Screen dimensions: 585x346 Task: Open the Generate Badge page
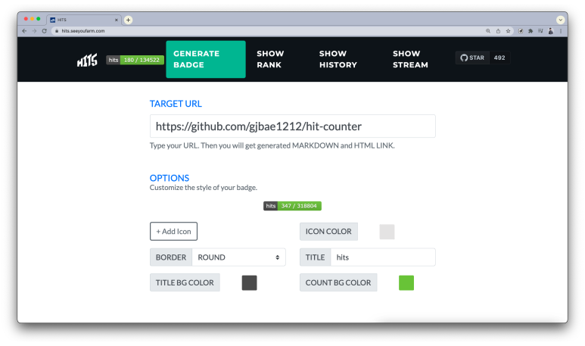206,59
